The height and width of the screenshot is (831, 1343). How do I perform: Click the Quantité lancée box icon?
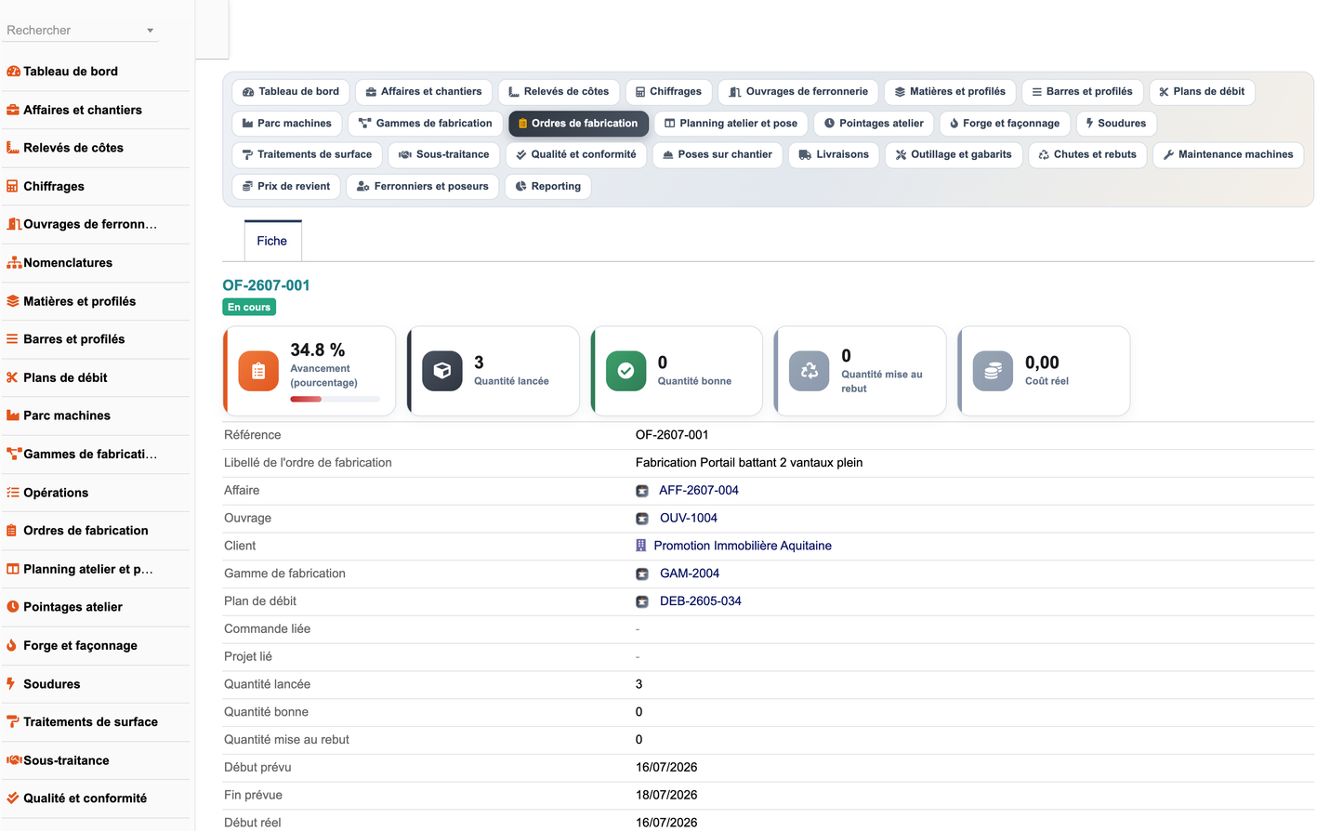pos(442,371)
